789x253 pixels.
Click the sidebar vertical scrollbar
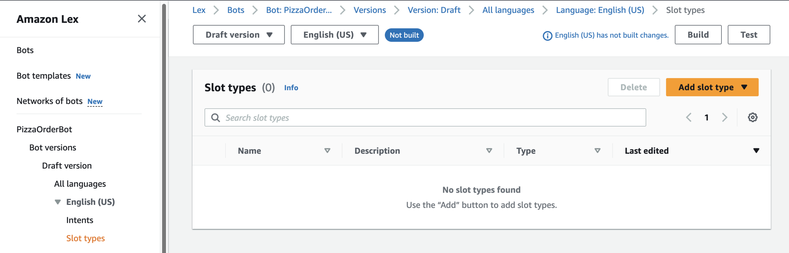[x=164, y=128]
